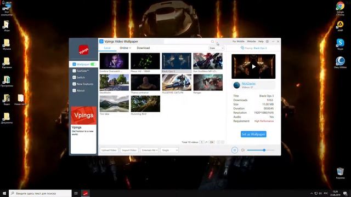Open the Картинки desktop folder
The width and height of the screenshot is (351, 197).
(x=7, y=63)
